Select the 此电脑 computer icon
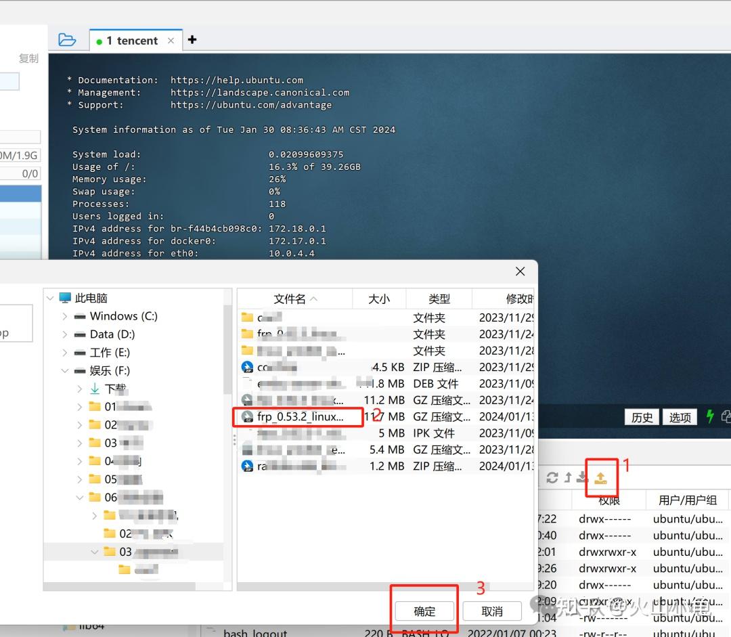Image resolution: width=731 pixels, height=637 pixels. 66,297
